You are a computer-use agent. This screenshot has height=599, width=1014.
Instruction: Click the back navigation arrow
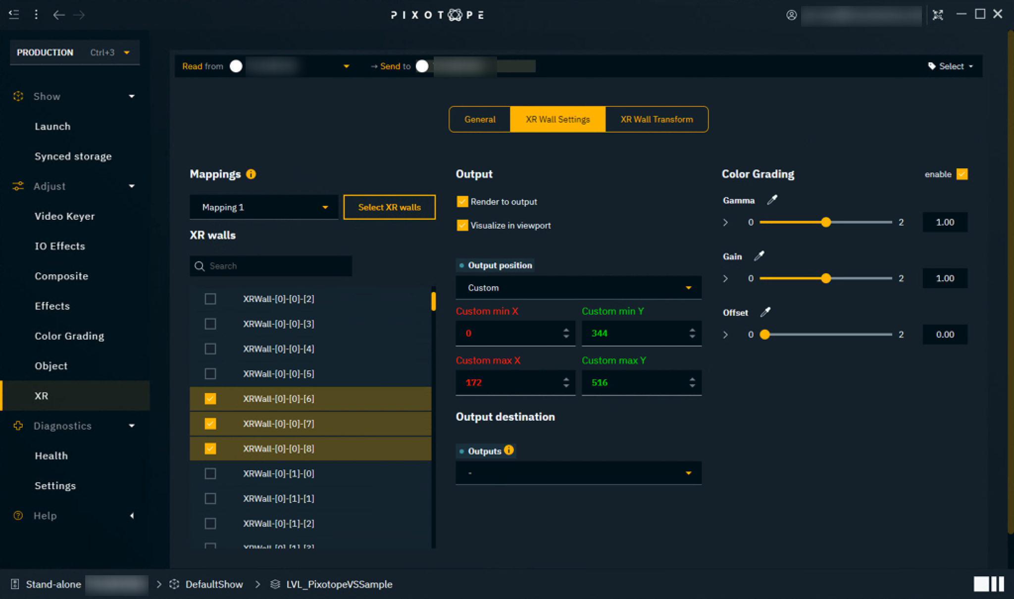coord(58,15)
